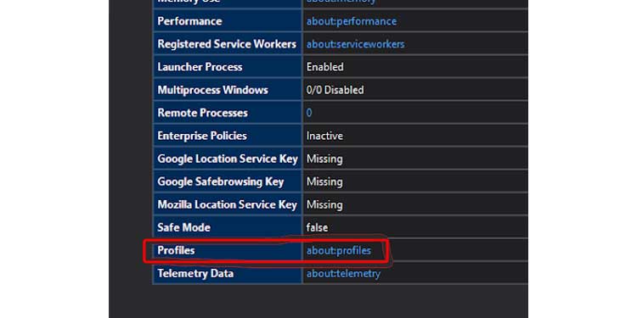Screen dimensions: 637x318
Task: Select the Telemetry Data label cell
Action: click(228, 273)
